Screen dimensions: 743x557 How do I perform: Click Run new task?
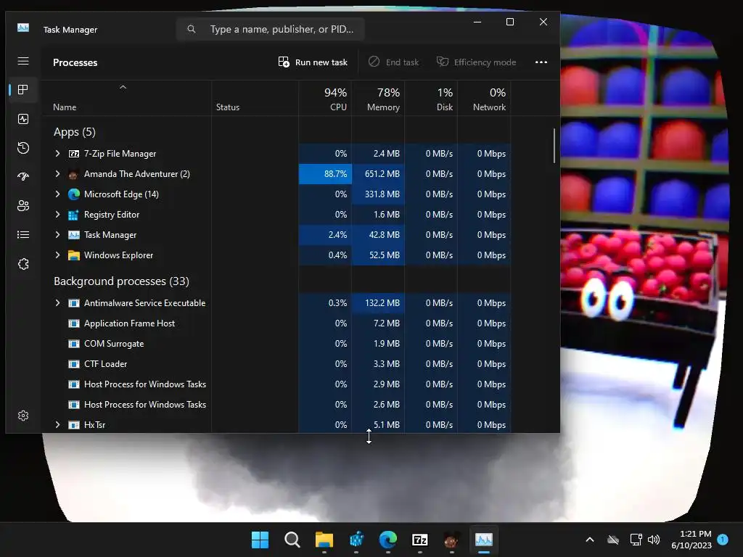coord(313,62)
